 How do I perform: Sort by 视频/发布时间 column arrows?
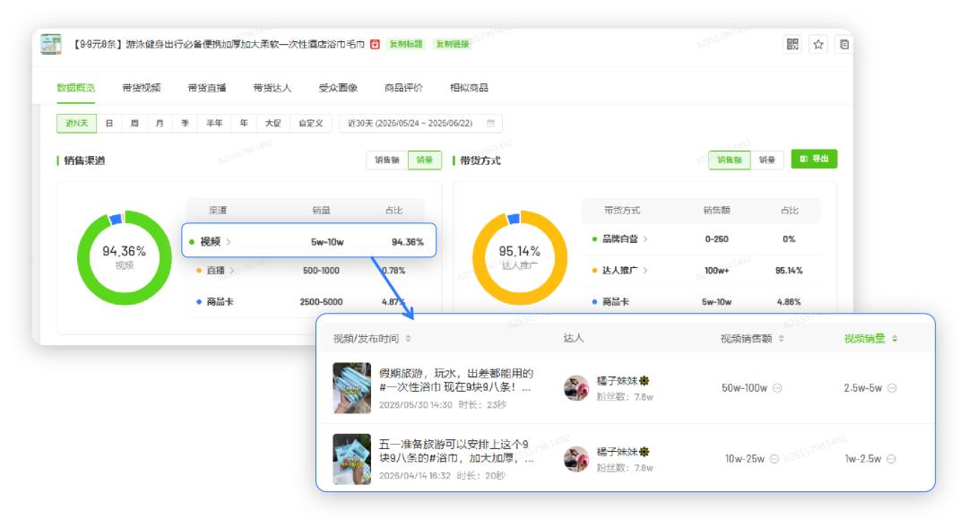[408, 339]
